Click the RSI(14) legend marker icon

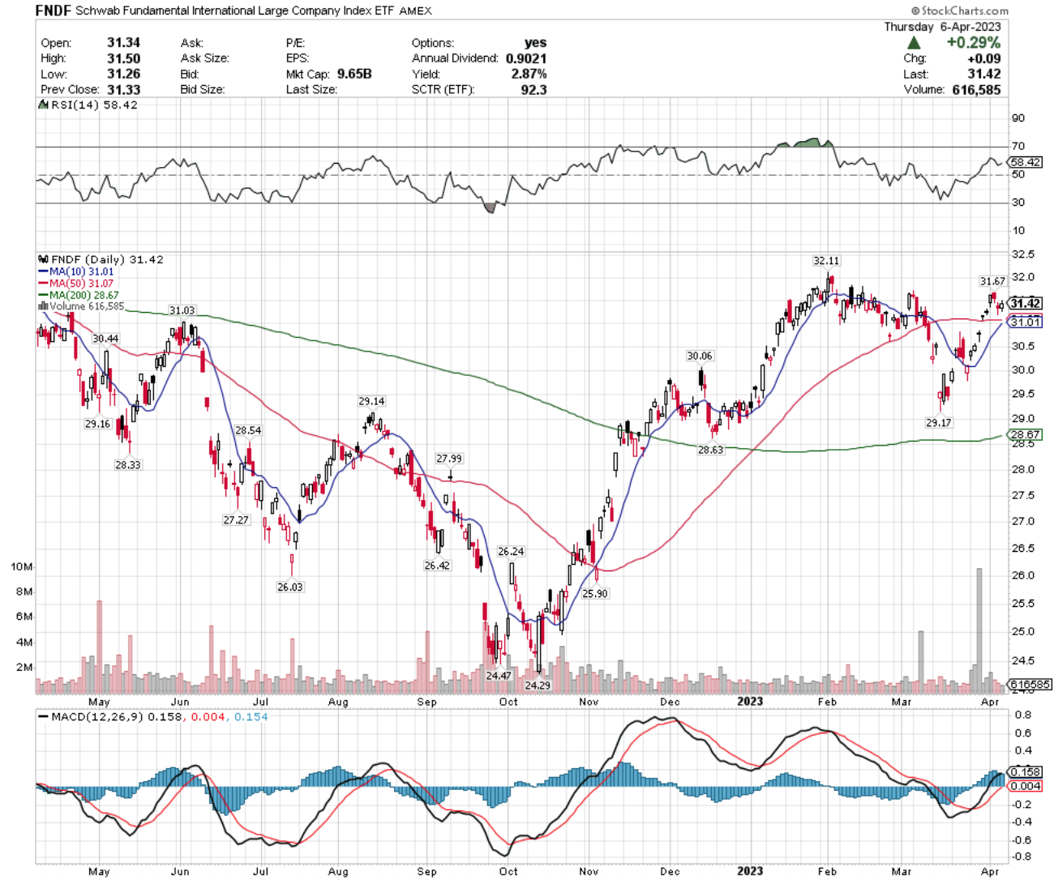pyautogui.click(x=43, y=105)
